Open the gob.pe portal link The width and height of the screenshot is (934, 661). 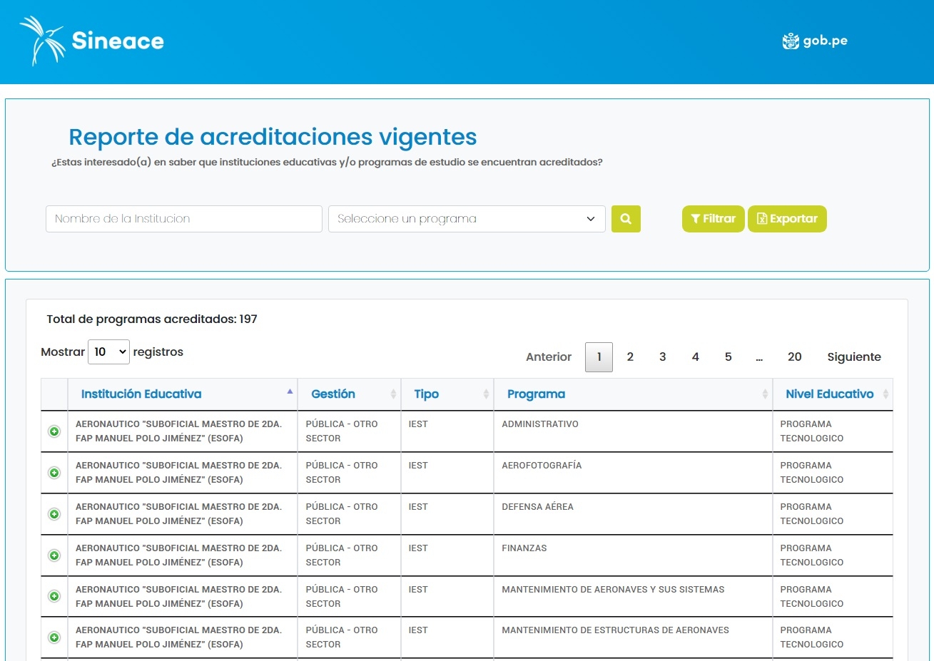(815, 41)
